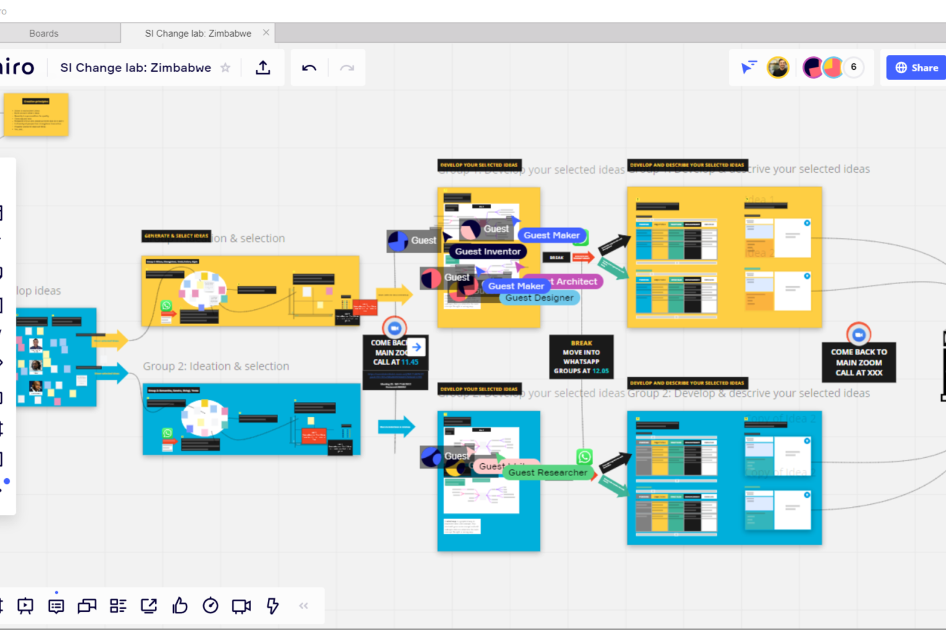Start video chat camera icon
Image resolution: width=946 pixels, height=630 pixels.
[x=241, y=606]
